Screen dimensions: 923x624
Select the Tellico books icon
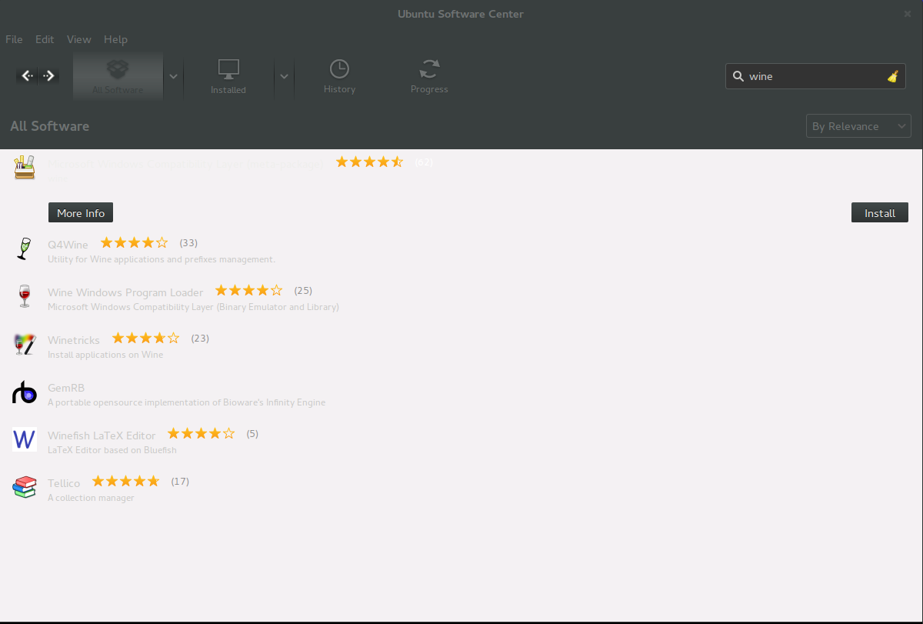click(x=25, y=487)
